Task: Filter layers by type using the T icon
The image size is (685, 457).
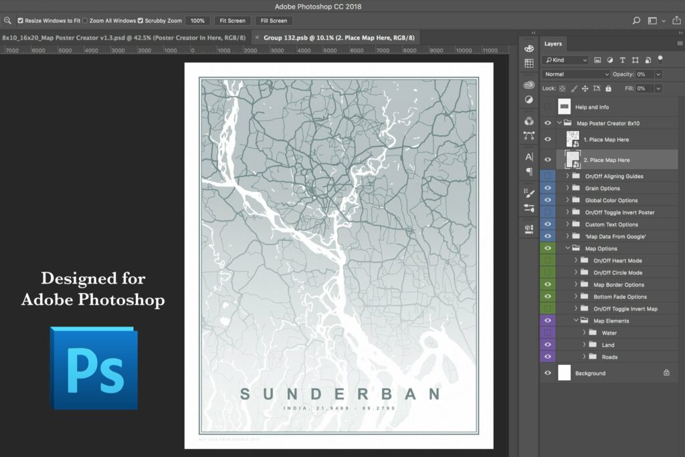Action: [623, 60]
